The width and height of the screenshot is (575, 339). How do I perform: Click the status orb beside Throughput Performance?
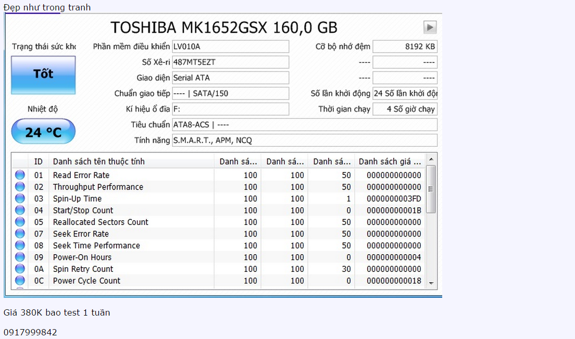click(20, 187)
